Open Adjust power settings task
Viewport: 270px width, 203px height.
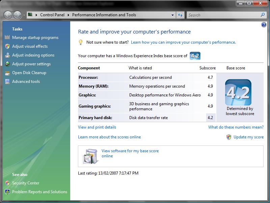click(31, 64)
